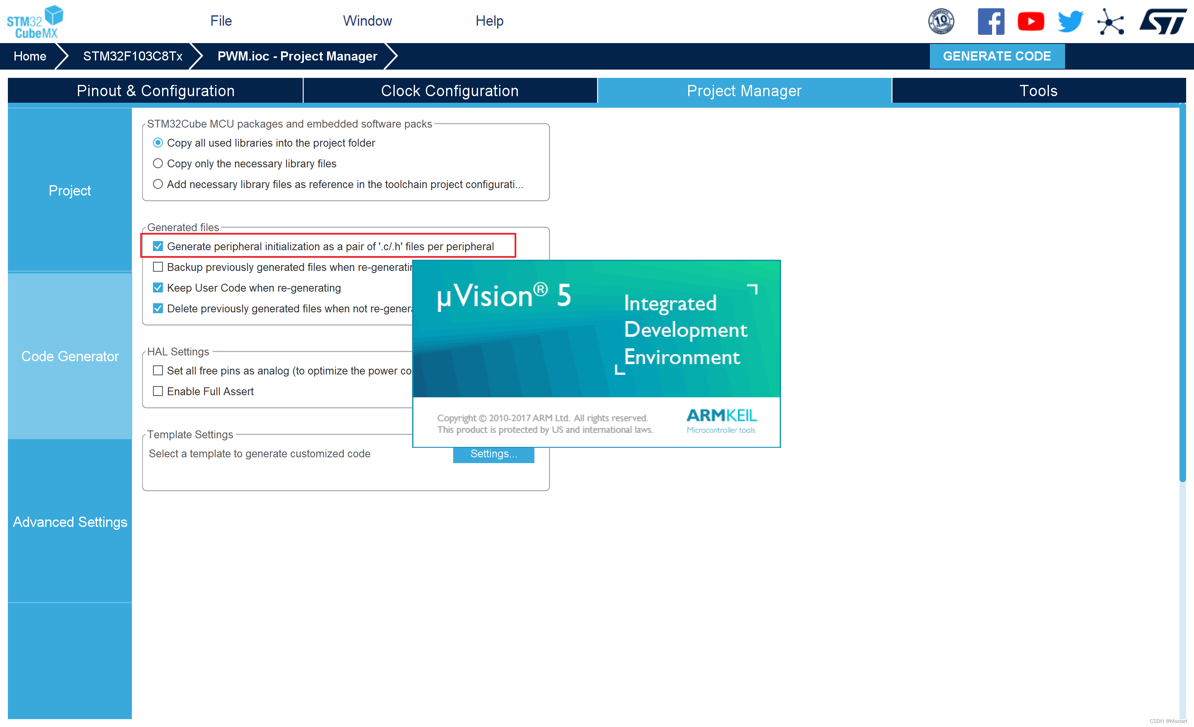This screenshot has width=1194, height=727.
Task: Click the vertical scrollbar on the right
Action: point(1182,293)
